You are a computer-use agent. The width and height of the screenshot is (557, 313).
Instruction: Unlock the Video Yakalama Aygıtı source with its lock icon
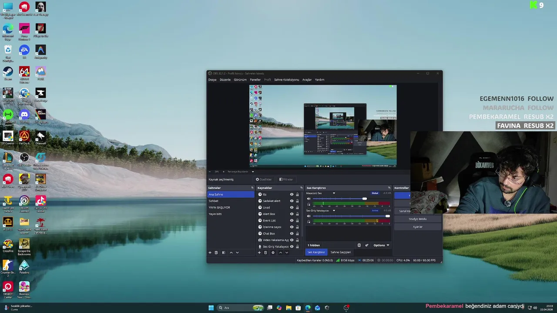(x=297, y=240)
